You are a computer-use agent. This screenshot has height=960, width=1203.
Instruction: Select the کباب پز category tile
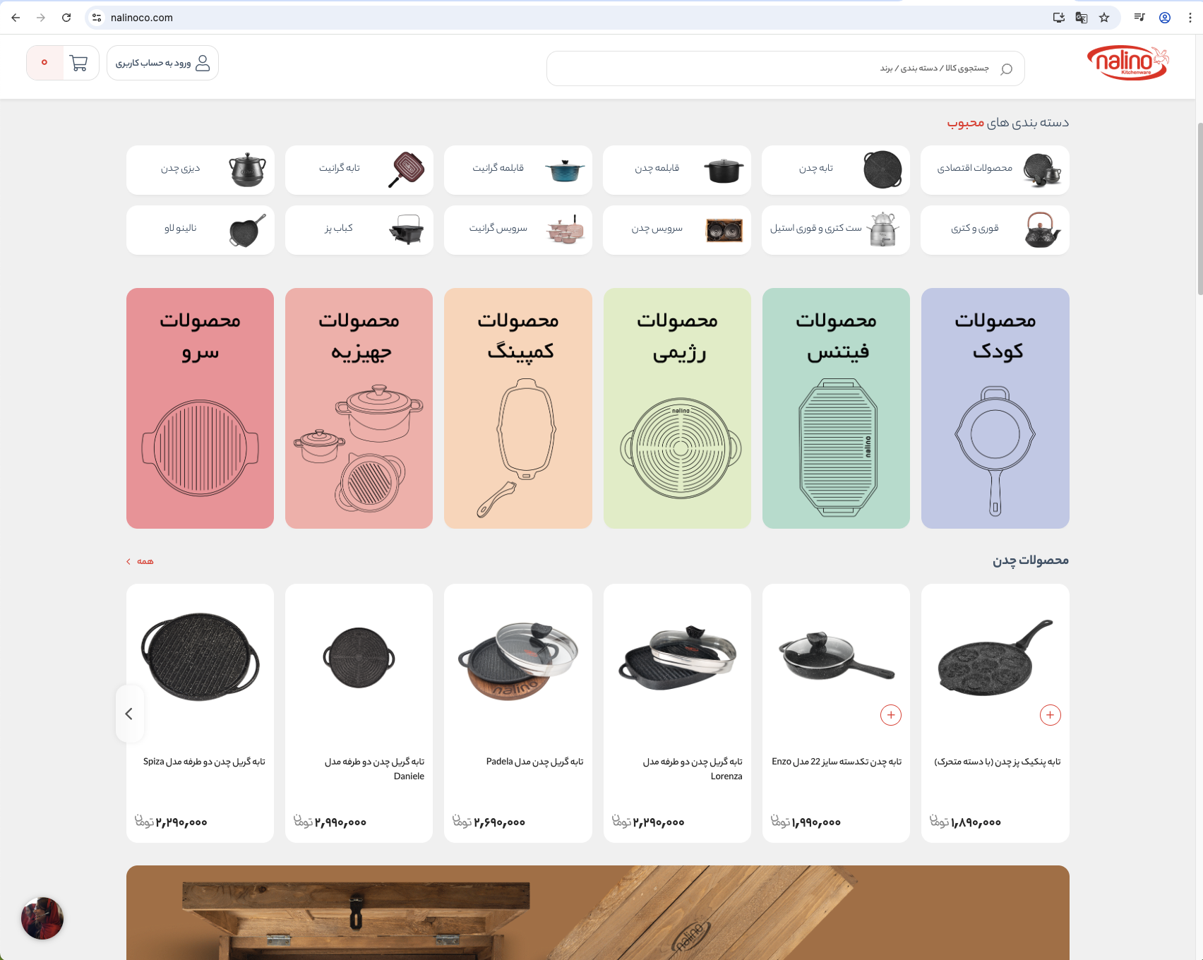tap(359, 229)
